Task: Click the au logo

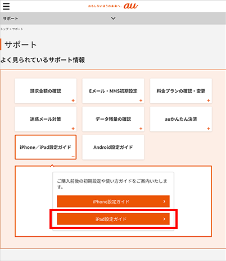Action: [x=130, y=6]
